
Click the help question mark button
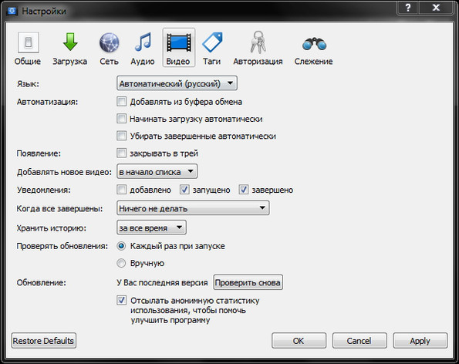pos(408,8)
